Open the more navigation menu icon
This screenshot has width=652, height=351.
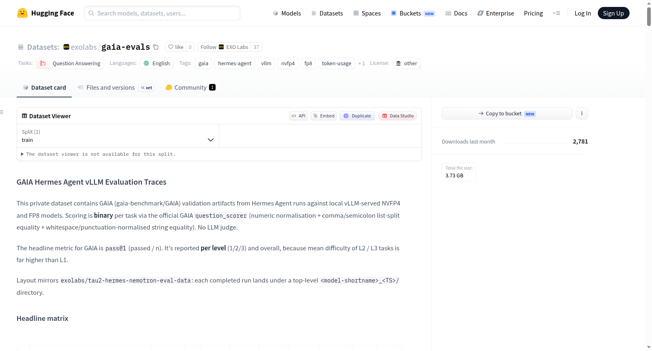pyautogui.click(x=556, y=13)
